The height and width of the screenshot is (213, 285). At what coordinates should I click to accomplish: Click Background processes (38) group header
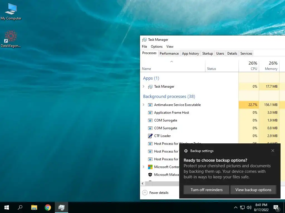click(169, 96)
